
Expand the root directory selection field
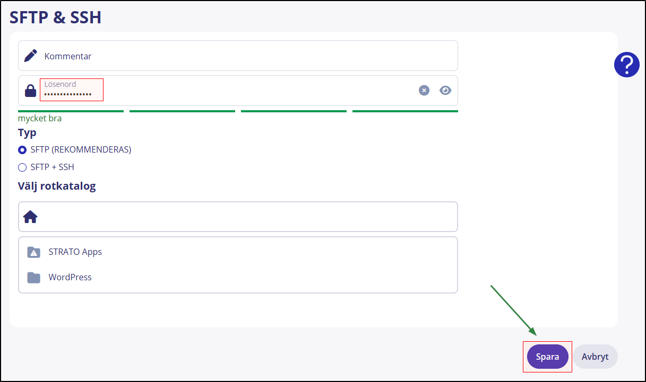[x=238, y=216]
